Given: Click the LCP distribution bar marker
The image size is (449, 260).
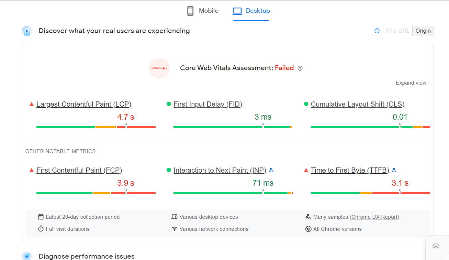Looking at the screenshot, I should point(126,126).
